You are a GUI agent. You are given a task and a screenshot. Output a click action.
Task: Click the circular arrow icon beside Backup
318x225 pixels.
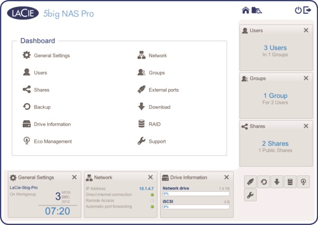(26, 106)
